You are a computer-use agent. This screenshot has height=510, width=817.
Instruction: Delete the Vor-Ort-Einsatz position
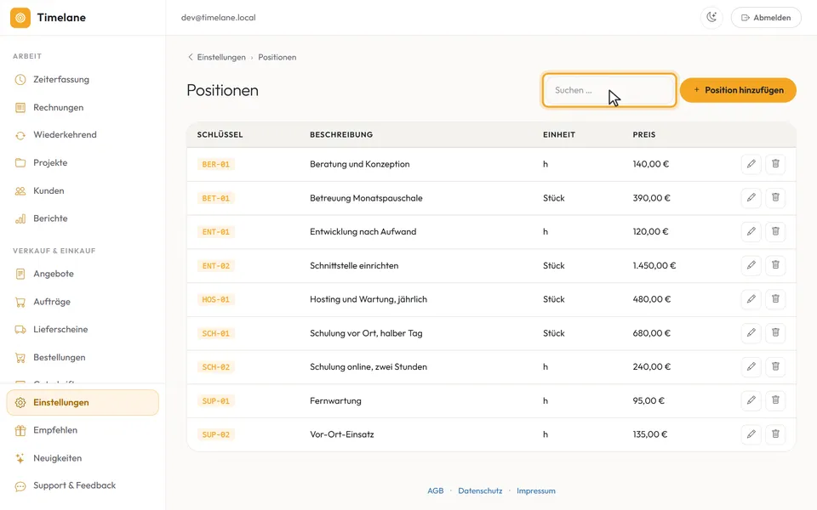[x=775, y=434]
